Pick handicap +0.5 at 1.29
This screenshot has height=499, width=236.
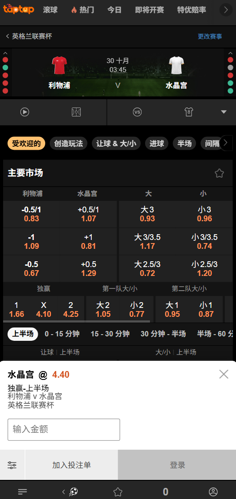88,268
